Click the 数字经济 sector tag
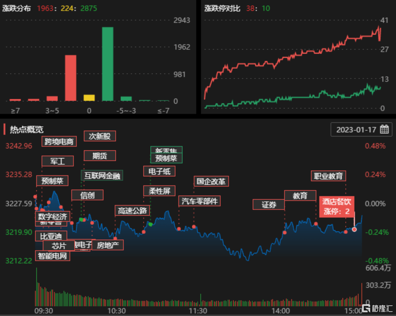Viewport: 396px width, 316px height. point(53,217)
